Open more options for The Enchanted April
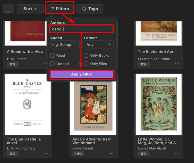194x163 pixels. (x=177, y=64)
